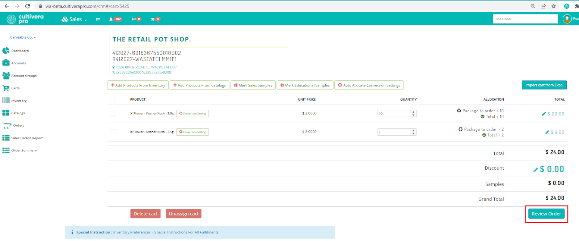
Task: Click the quantity field showing 2
Action: click(x=394, y=132)
